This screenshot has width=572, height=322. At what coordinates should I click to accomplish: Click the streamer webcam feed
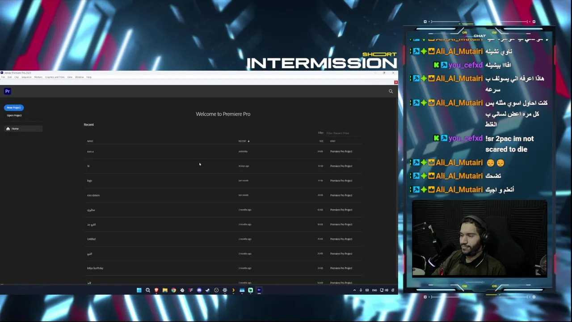(479, 238)
